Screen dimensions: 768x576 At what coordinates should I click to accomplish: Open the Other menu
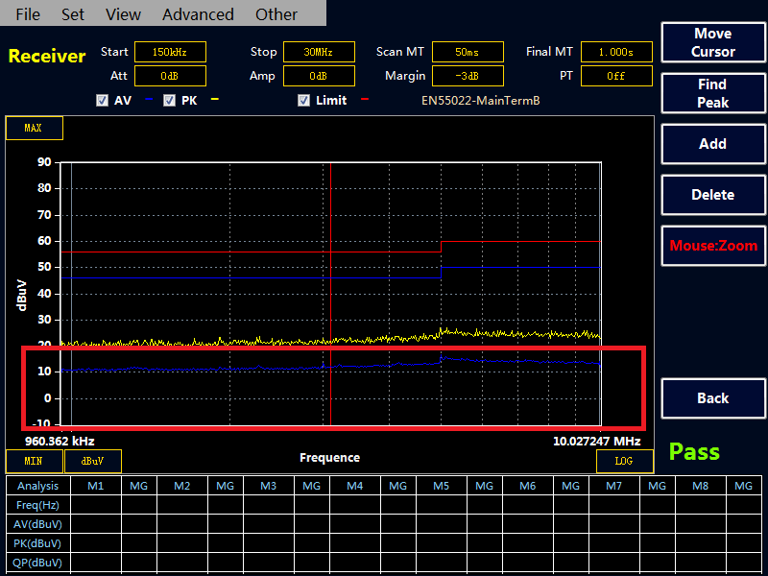point(276,14)
